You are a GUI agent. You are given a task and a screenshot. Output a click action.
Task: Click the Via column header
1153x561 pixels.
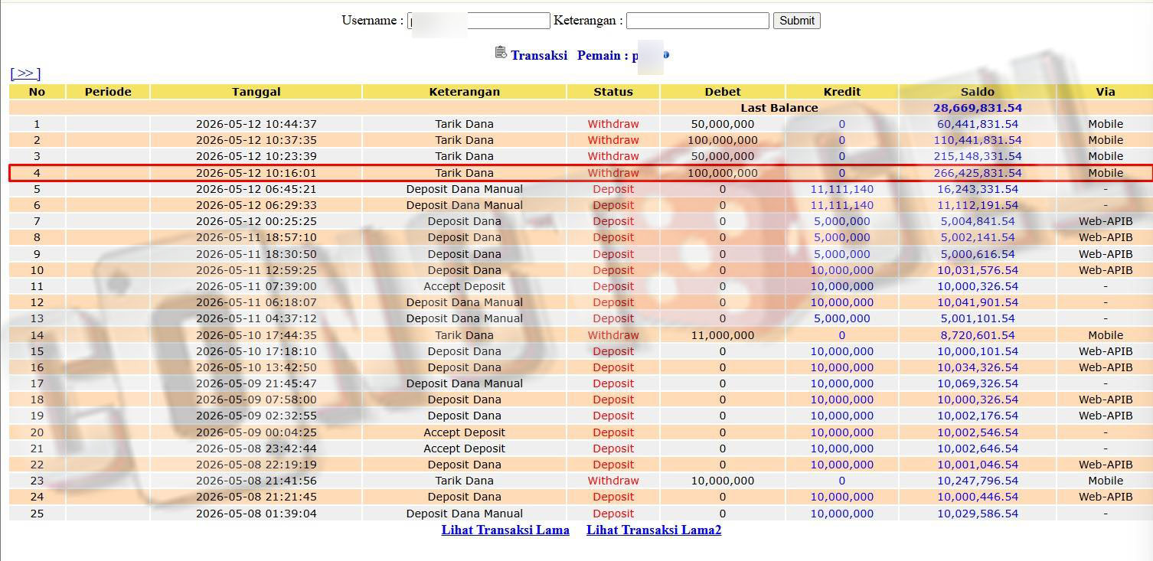pos(1105,92)
